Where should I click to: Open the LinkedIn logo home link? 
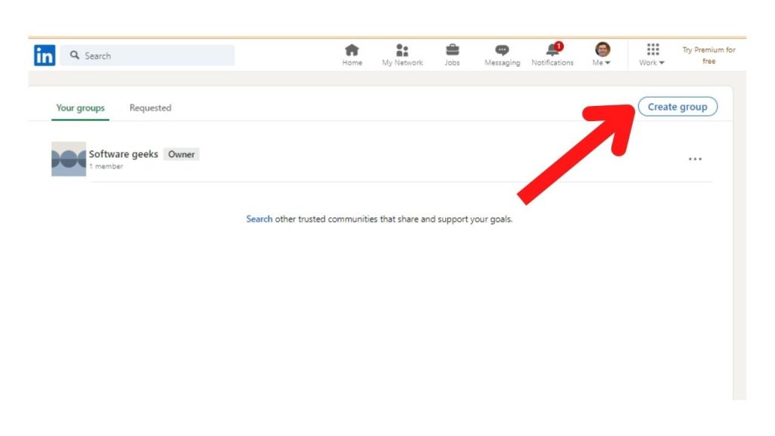pos(45,55)
